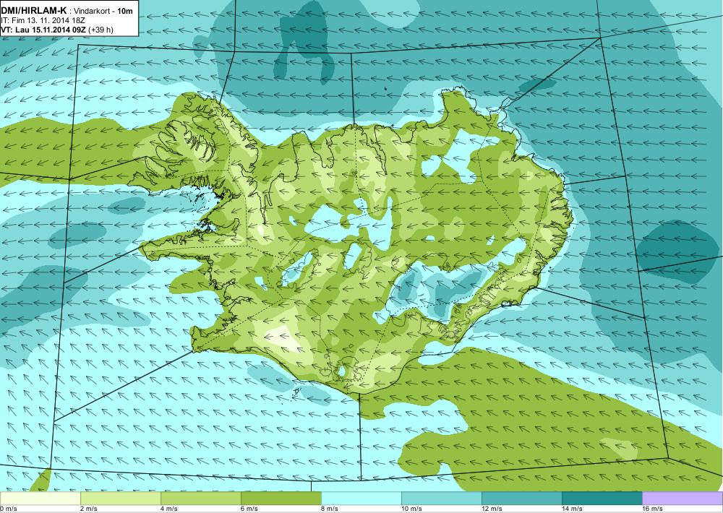Click the 'VT: Lau 15.11.2014 09Z' valid time
This screenshot has width=723, height=513.
click(43, 30)
